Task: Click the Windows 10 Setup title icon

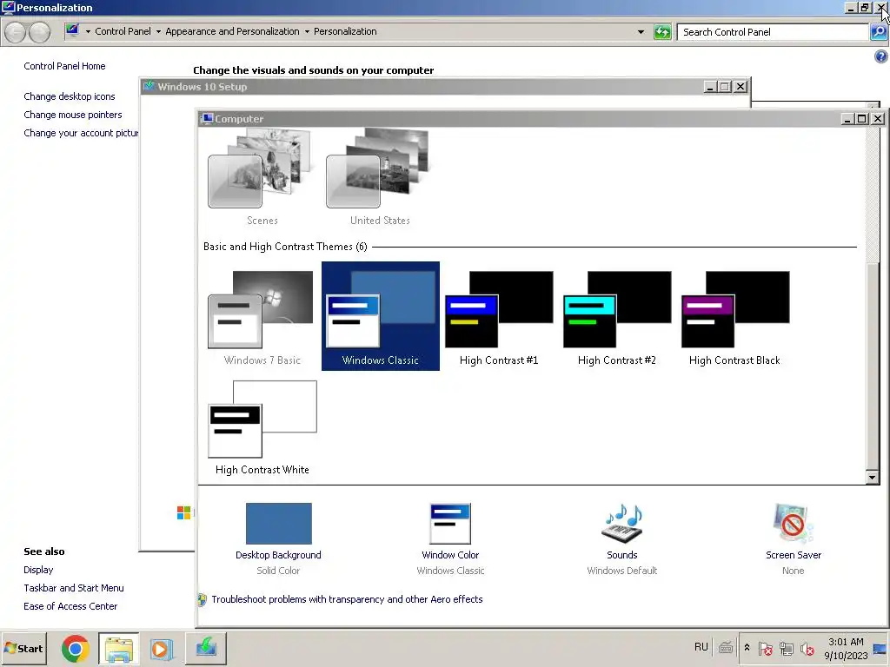Action: tap(149, 86)
